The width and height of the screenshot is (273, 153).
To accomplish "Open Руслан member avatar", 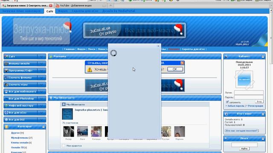I will 166,131.
